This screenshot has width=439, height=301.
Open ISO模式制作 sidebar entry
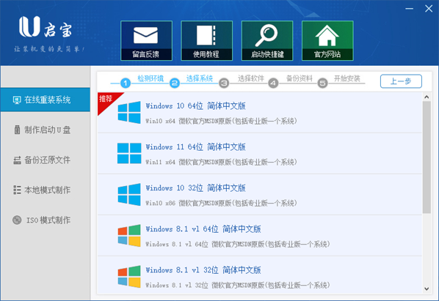coord(45,220)
